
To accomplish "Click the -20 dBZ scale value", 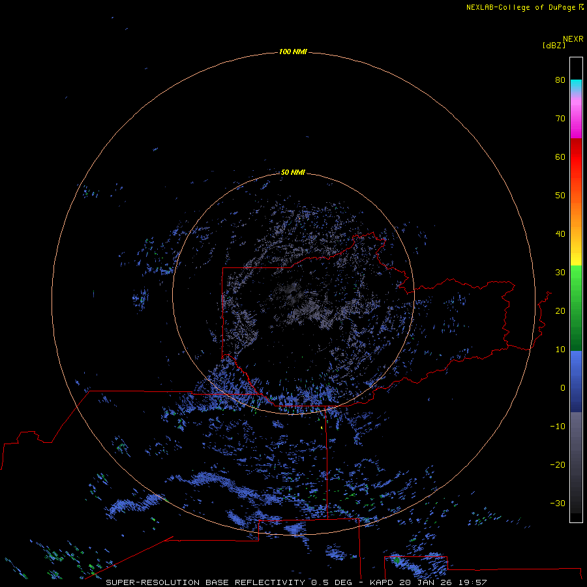I will pyautogui.click(x=558, y=465).
